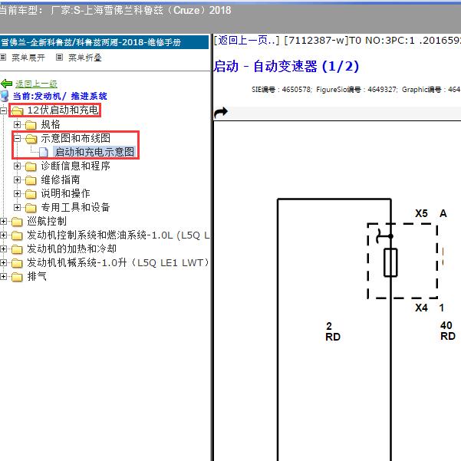This screenshot has width=461, height=461.
Task: Select the 示意图和布线图 tree label
Action: [x=76, y=138]
